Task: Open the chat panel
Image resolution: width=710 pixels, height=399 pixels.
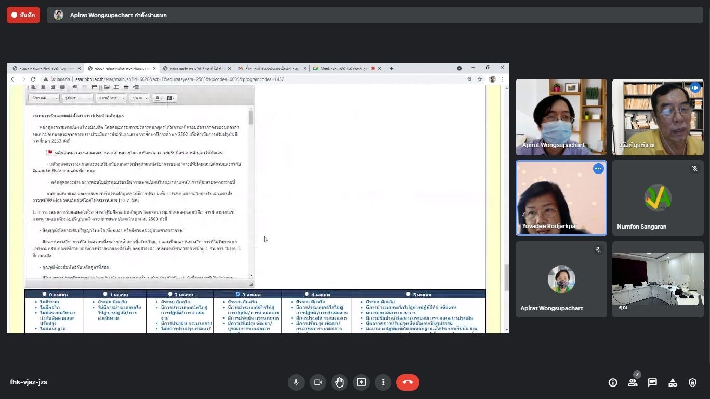Action: point(652,382)
